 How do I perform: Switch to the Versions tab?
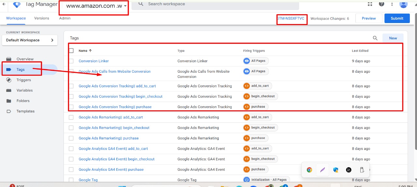pos(42,18)
